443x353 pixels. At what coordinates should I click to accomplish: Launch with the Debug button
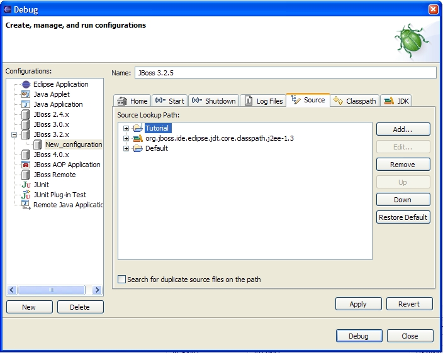tap(359, 336)
